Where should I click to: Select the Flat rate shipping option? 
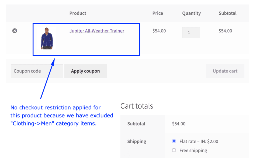click(x=174, y=141)
